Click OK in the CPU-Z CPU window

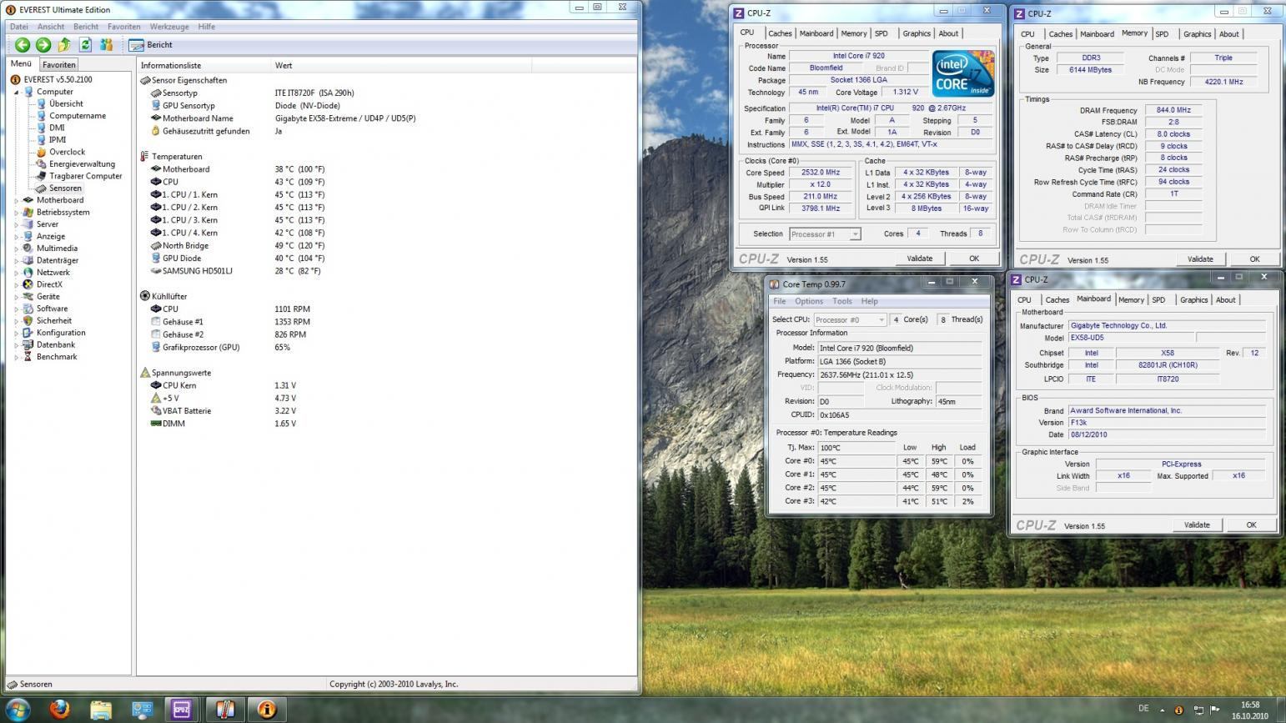pyautogui.click(x=973, y=259)
